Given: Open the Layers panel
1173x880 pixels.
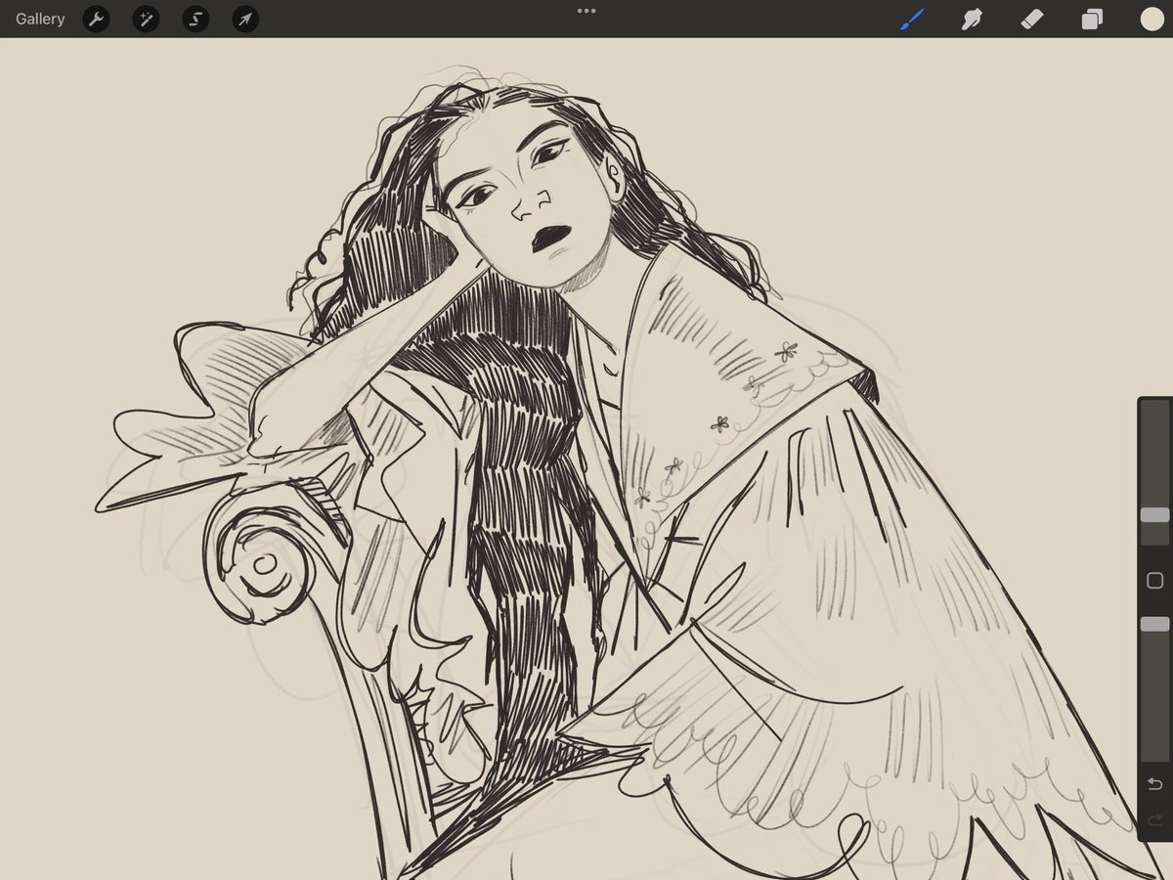Looking at the screenshot, I should click(x=1092, y=19).
